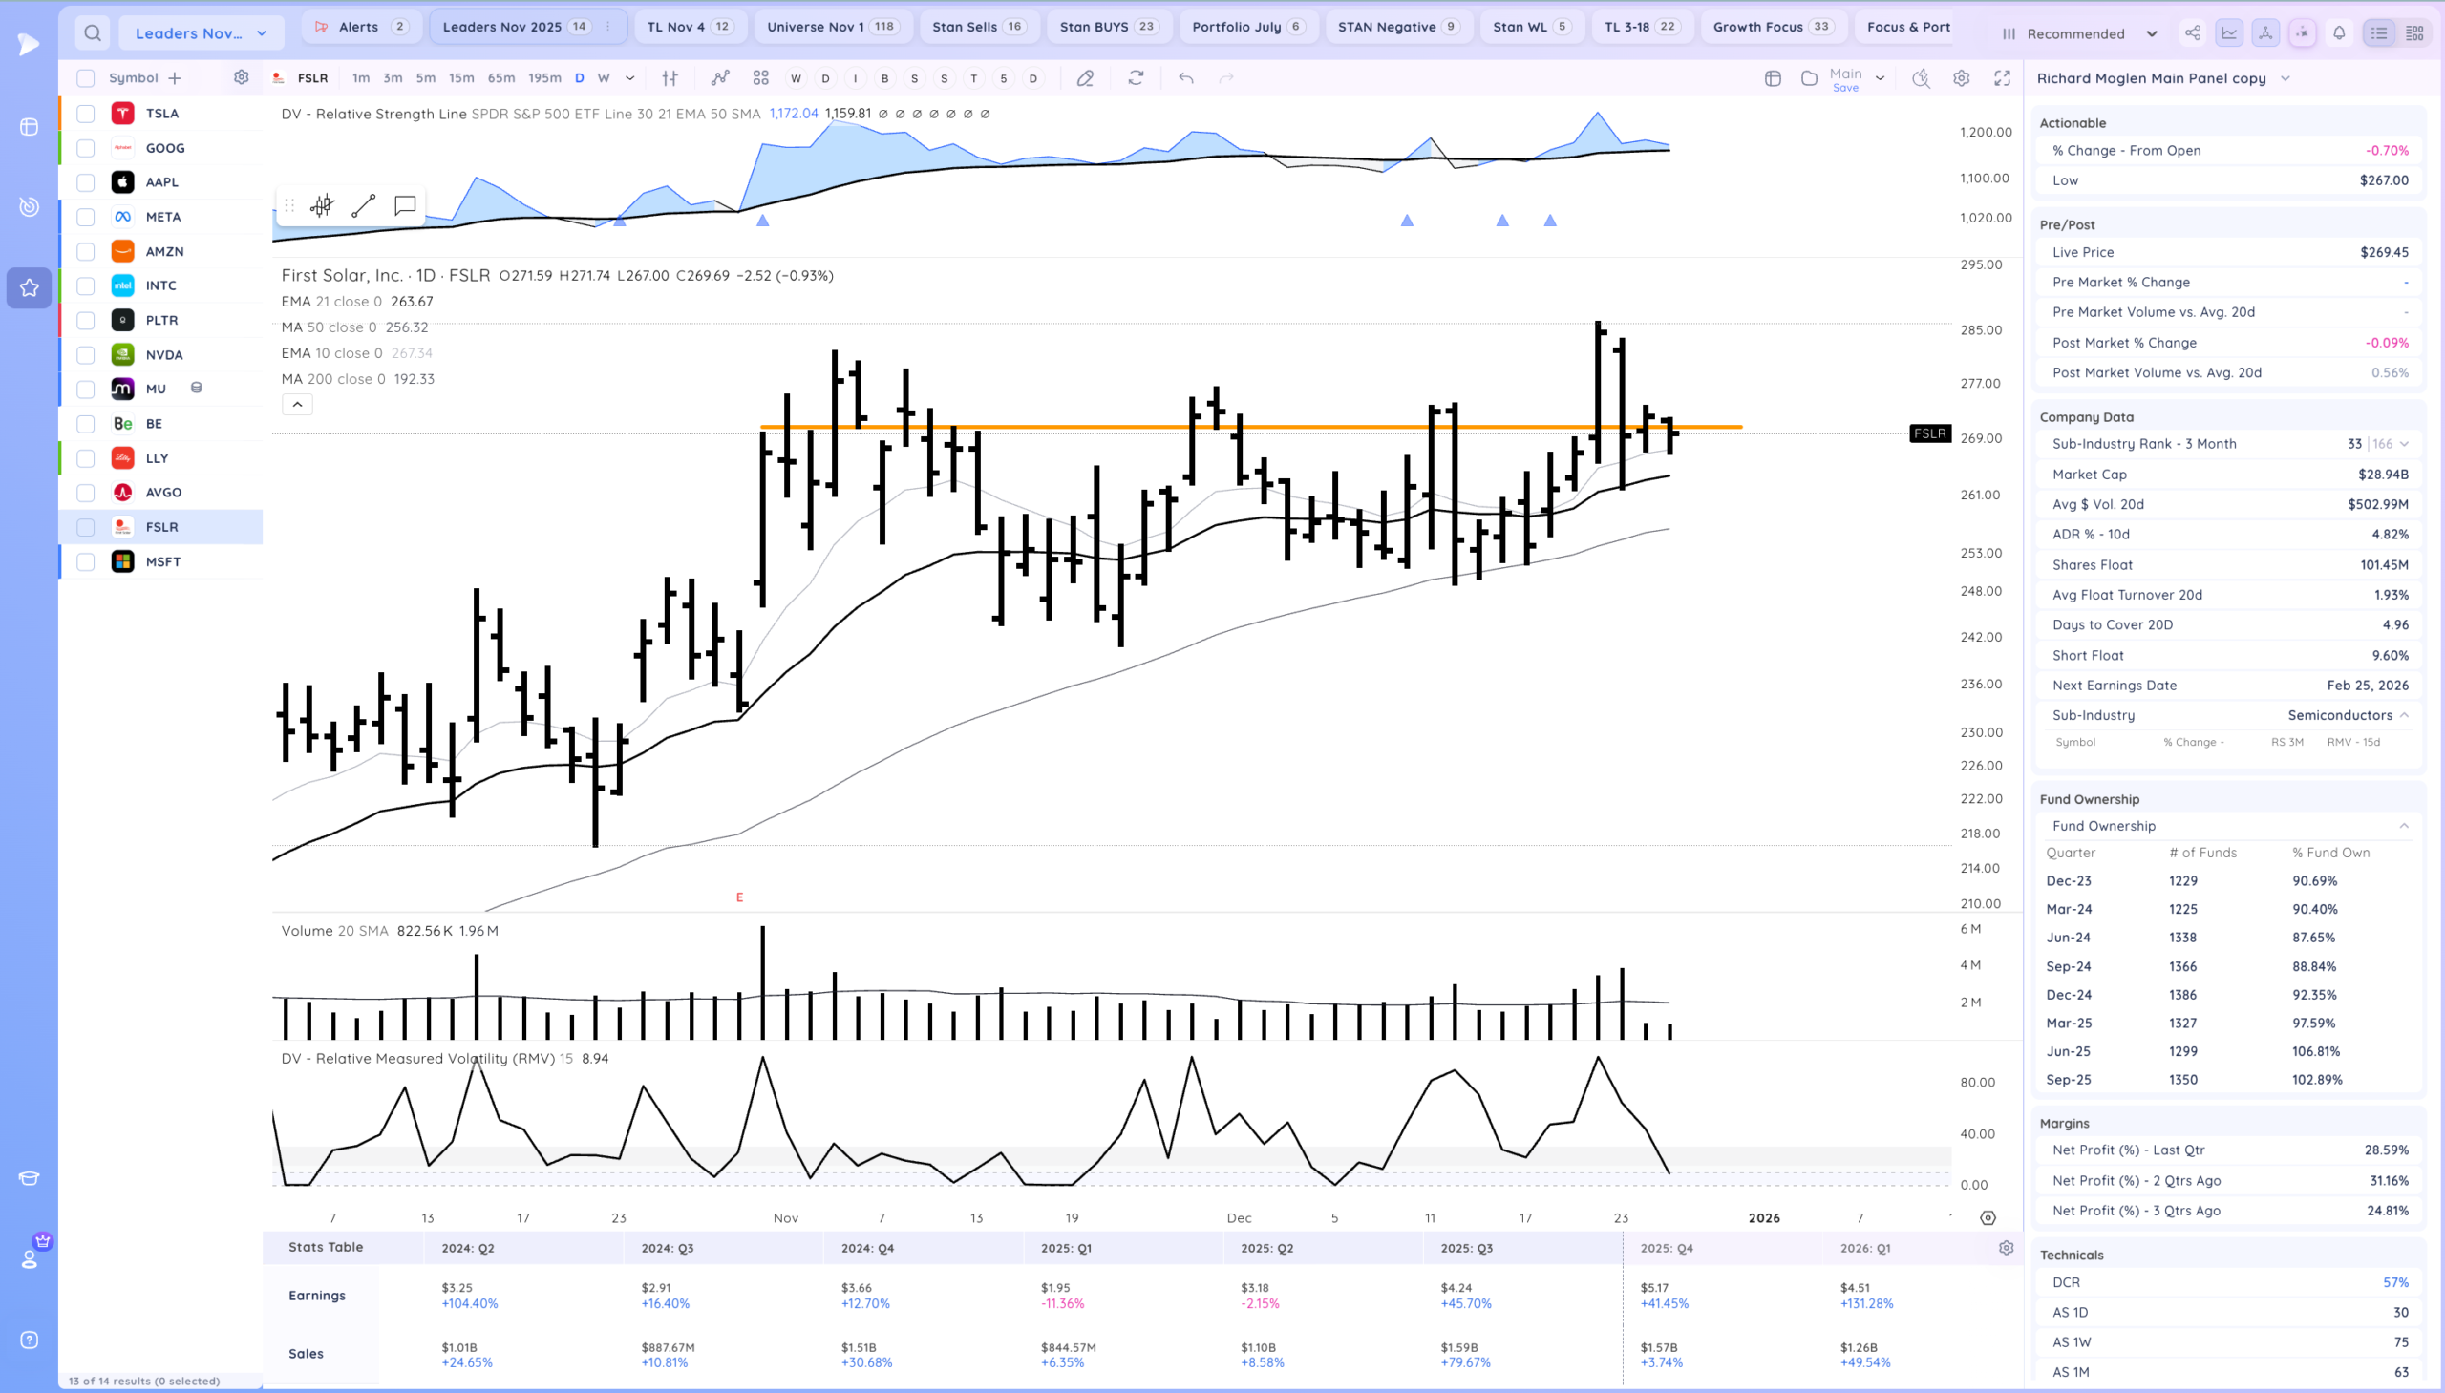Image resolution: width=2445 pixels, height=1393 pixels.
Task: Open the indicators icon in chart toolbar
Action: [719, 78]
